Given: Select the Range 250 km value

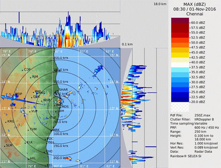Looking at the screenshot, I should [200, 132].
